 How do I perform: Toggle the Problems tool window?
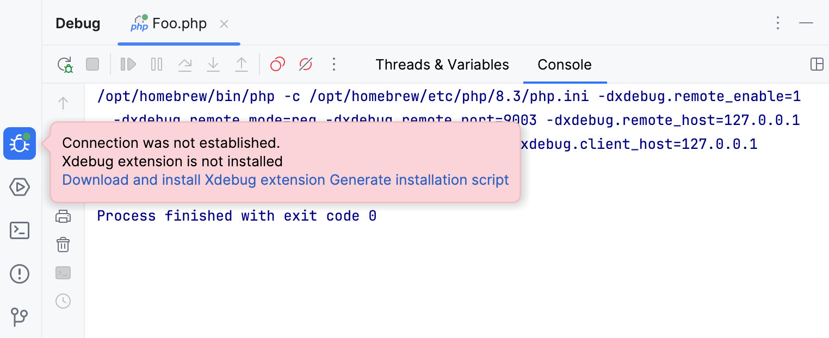point(20,274)
